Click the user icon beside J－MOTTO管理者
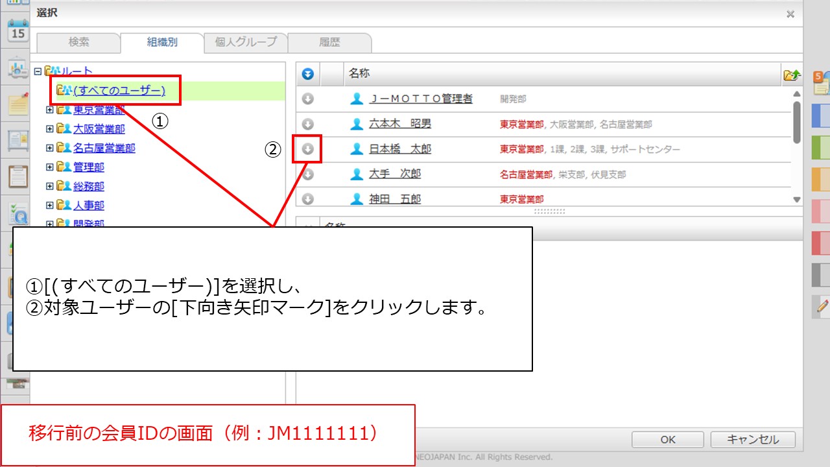The image size is (830, 467). [356, 99]
